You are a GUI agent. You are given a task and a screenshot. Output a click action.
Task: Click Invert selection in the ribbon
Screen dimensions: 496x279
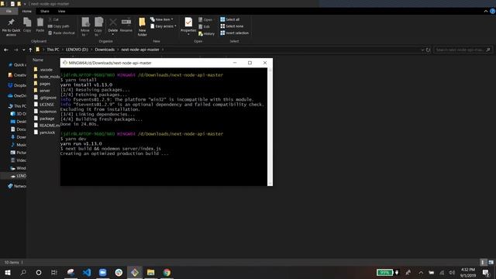click(234, 33)
